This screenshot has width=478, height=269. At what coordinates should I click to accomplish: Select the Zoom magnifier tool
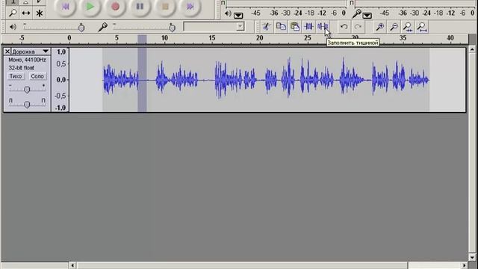[x=13, y=13]
